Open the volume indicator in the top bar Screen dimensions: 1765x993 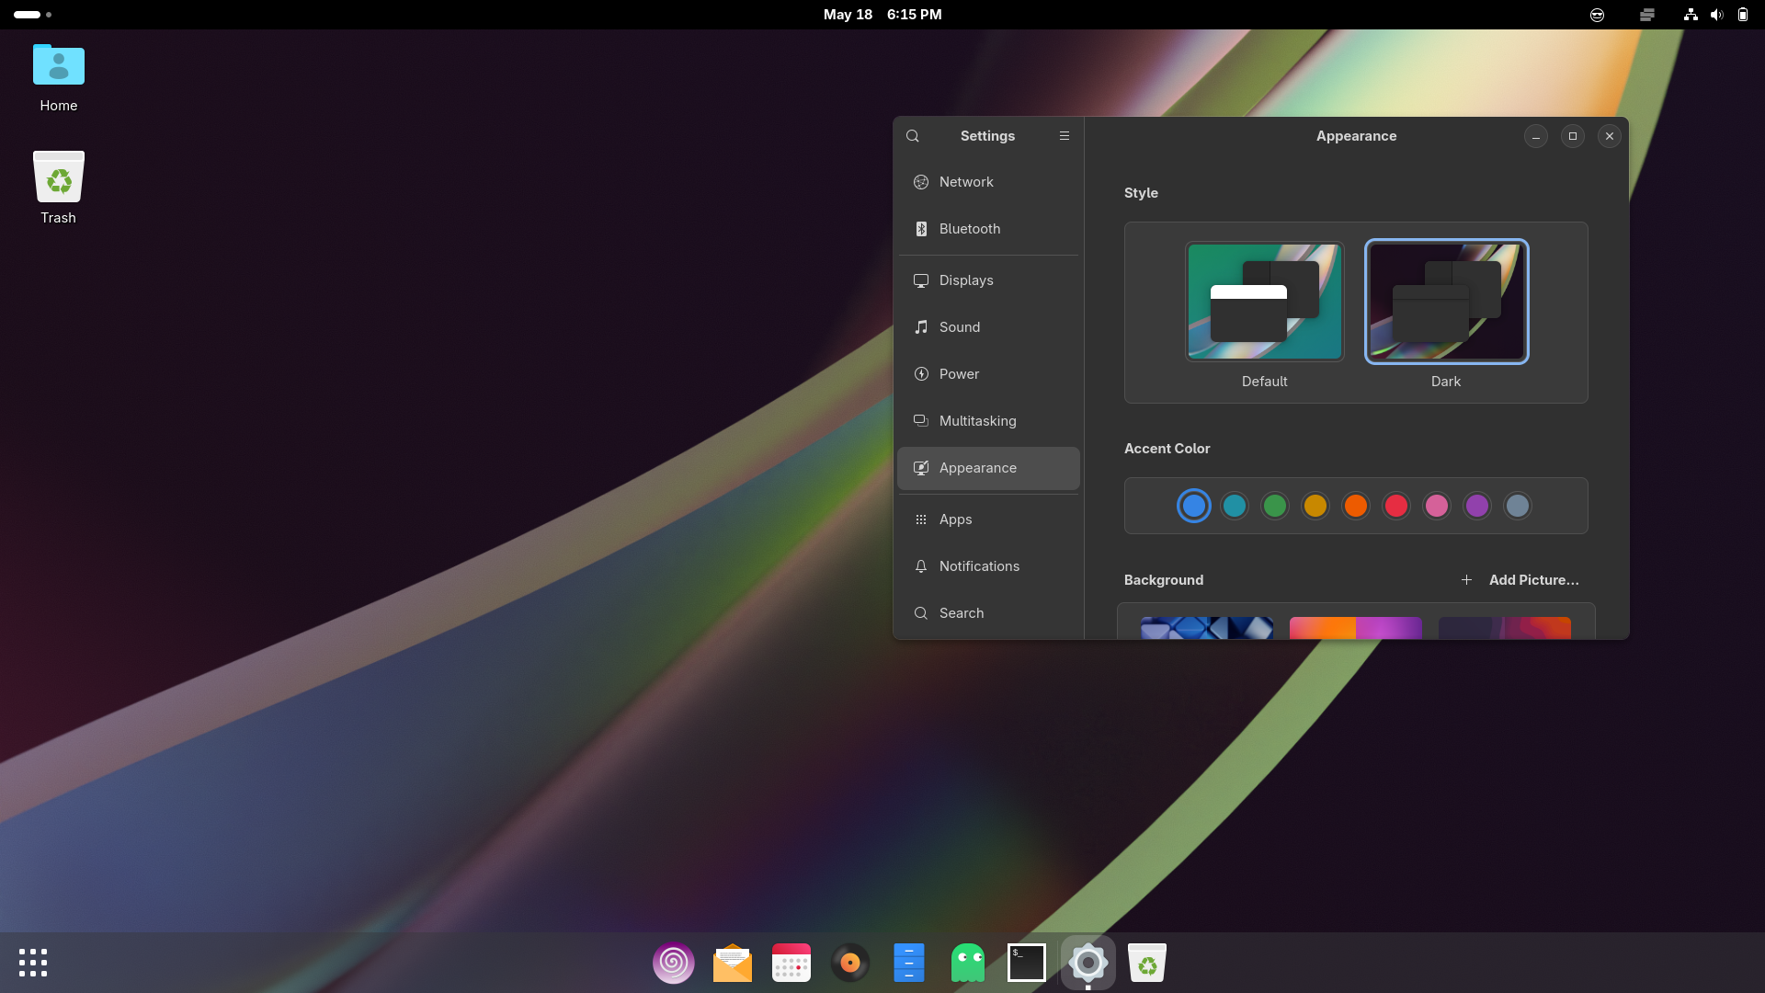tap(1716, 15)
